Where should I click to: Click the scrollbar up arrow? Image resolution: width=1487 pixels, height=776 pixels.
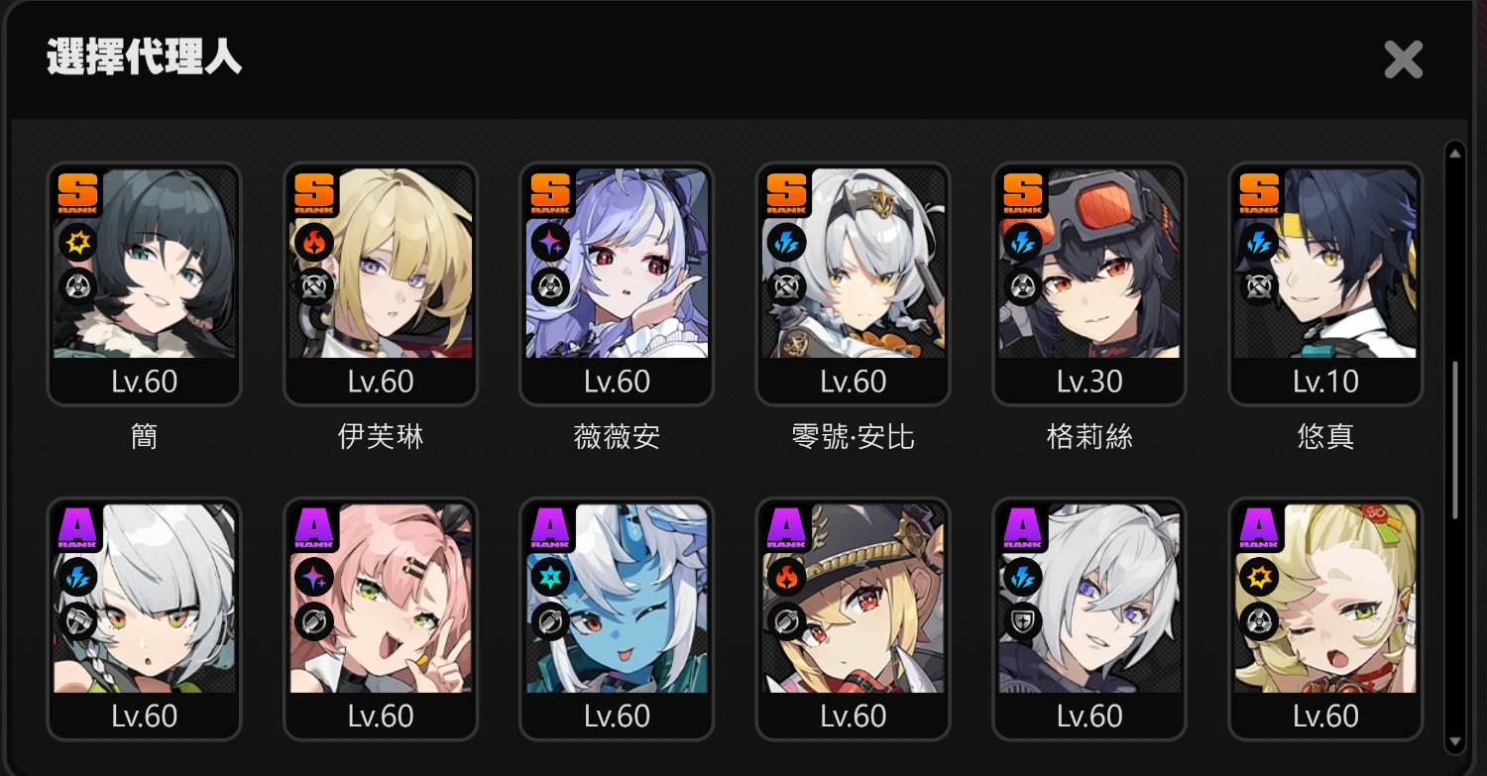point(1455,154)
